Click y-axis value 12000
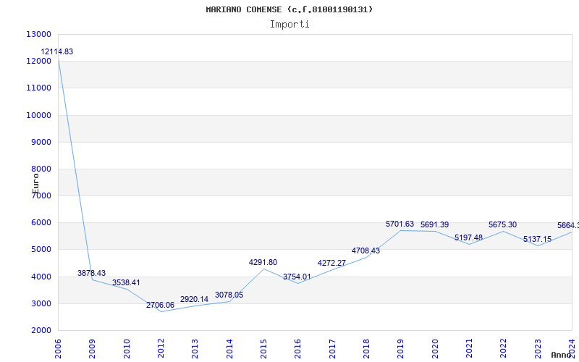This screenshot has width=579, height=362. (x=38, y=62)
